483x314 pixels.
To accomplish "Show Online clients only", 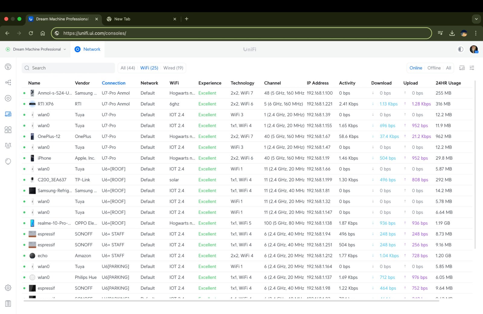I will 416,68.
